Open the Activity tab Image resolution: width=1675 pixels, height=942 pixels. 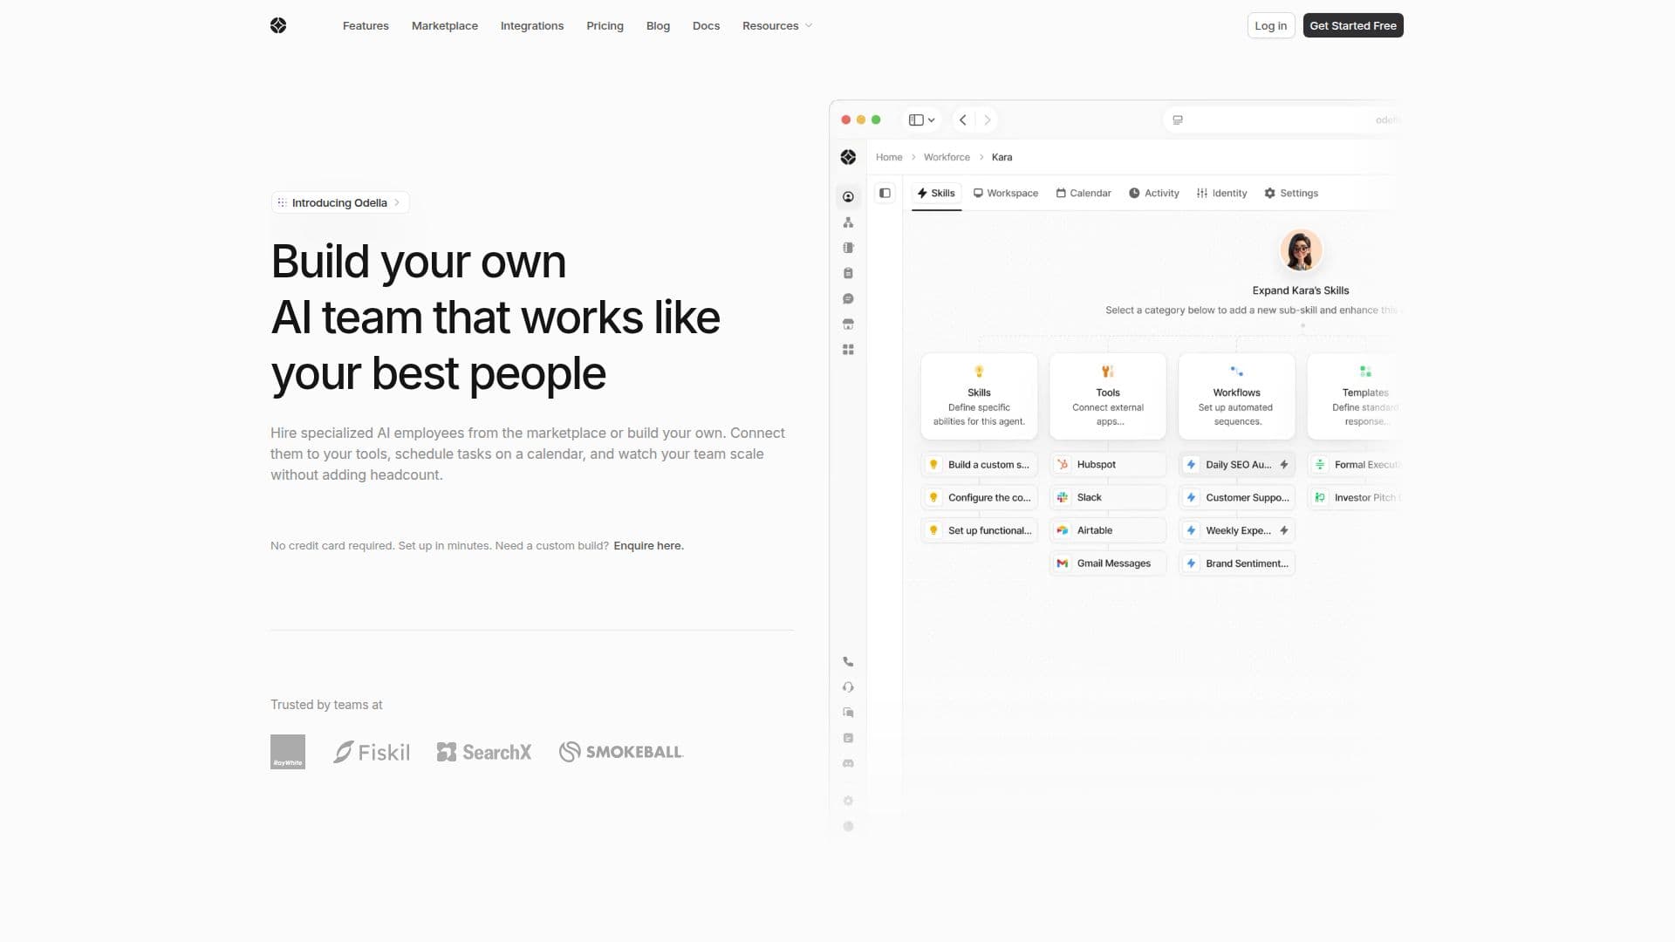(1154, 194)
